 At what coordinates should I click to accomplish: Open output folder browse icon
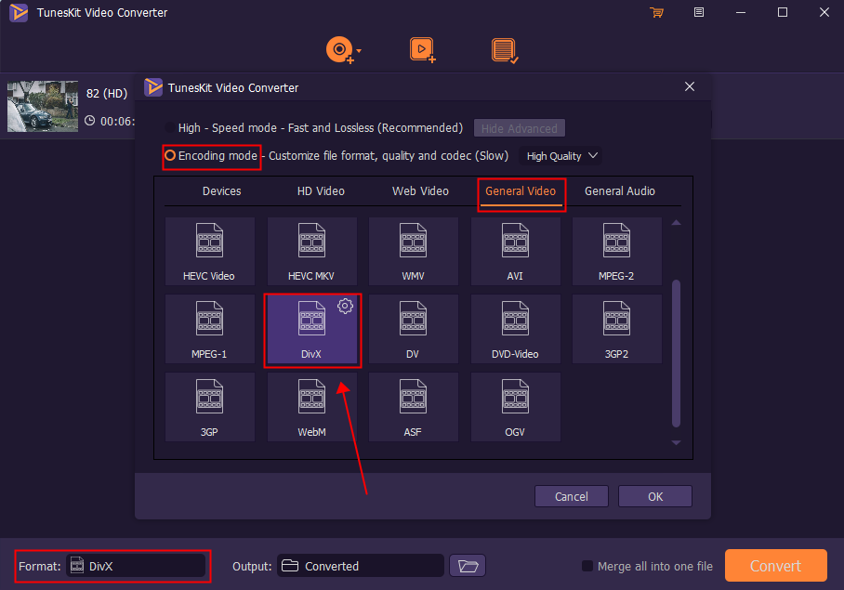468,566
